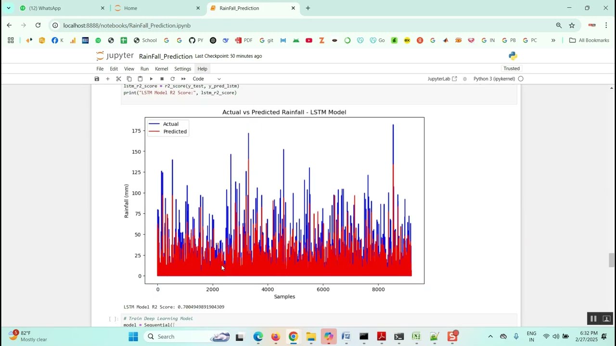Close the RainFall_Prediction browser tab
The width and height of the screenshot is (616, 346).
(x=293, y=8)
